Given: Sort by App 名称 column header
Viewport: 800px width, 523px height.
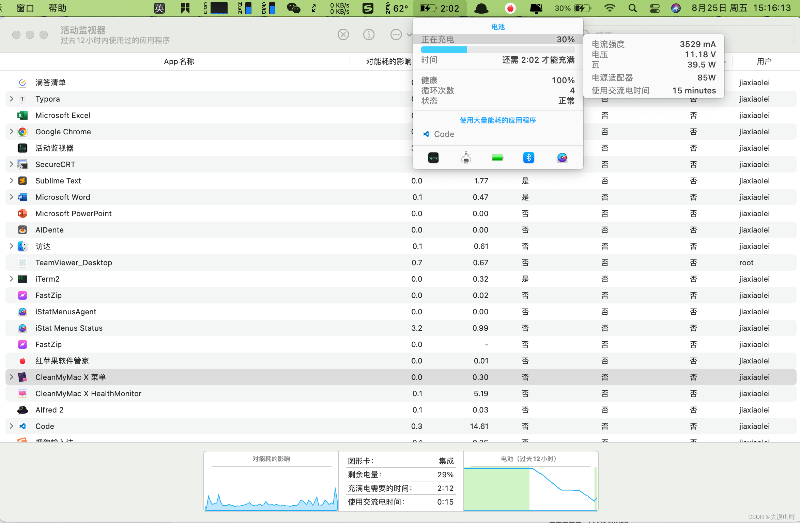Looking at the screenshot, I should coord(179,62).
